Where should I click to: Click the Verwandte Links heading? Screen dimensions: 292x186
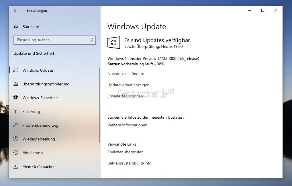coord(122,144)
